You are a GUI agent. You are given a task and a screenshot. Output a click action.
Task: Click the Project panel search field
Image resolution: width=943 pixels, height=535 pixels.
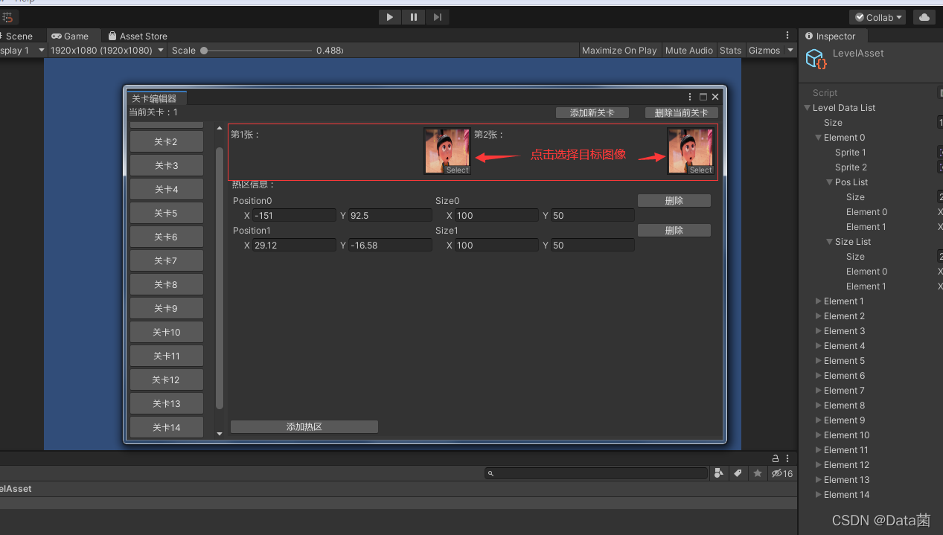pos(595,473)
